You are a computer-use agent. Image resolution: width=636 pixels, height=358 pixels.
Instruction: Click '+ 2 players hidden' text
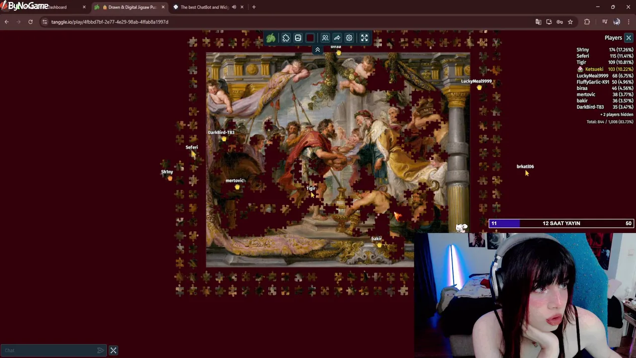[x=616, y=115]
